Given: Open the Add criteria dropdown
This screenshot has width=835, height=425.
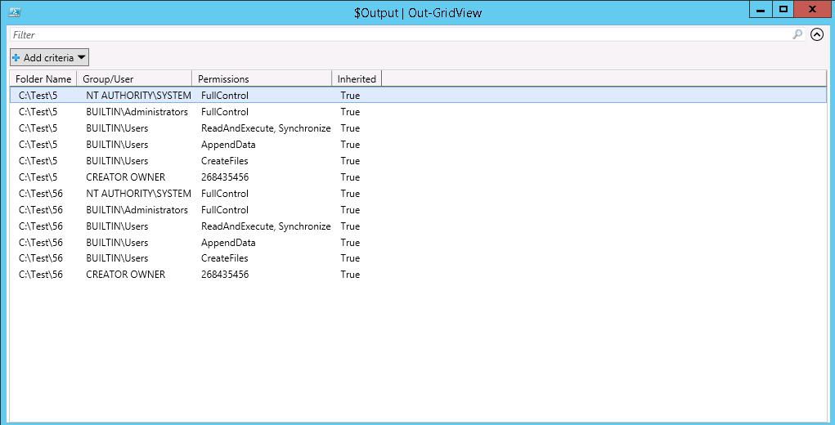Looking at the screenshot, I should point(49,57).
